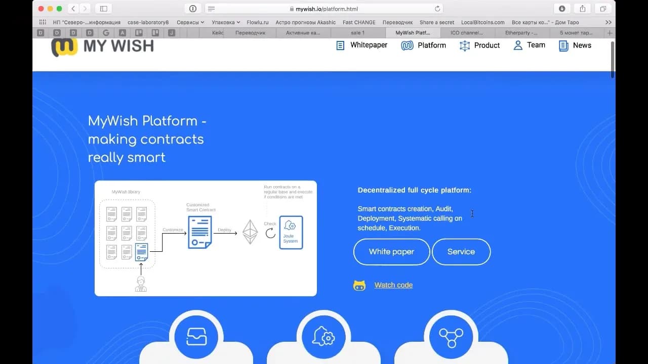Open the Flowlu.ru bookmark
This screenshot has height=364, width=648.
(x=258, y=22)
